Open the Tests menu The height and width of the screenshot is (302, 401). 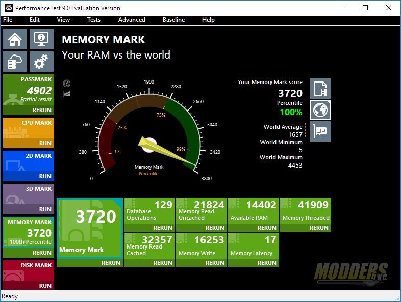(x=93, y=20)
